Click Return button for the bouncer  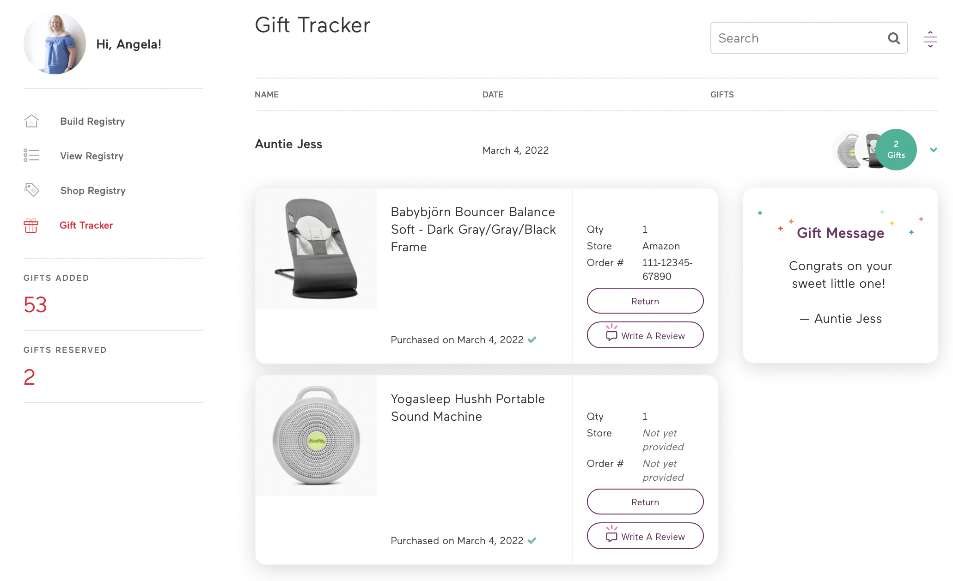[644, 301]
